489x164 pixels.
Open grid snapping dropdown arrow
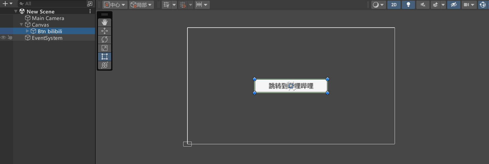pos(190,5)
